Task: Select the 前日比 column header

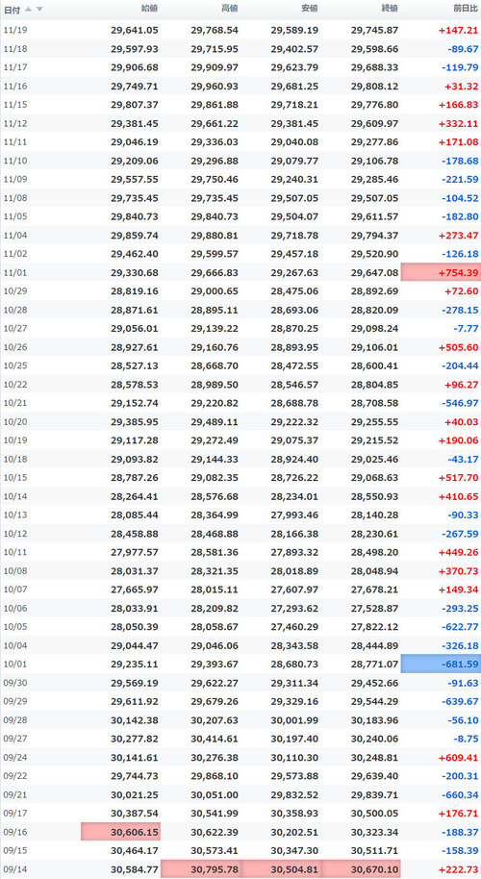Action: (466, 9)
